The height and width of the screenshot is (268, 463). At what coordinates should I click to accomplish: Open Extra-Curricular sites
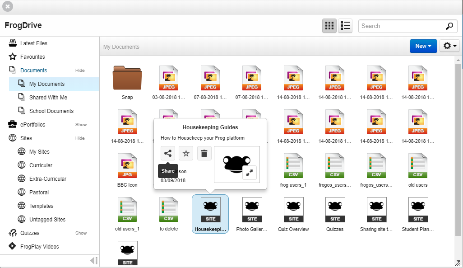click(x=47, y=179)
